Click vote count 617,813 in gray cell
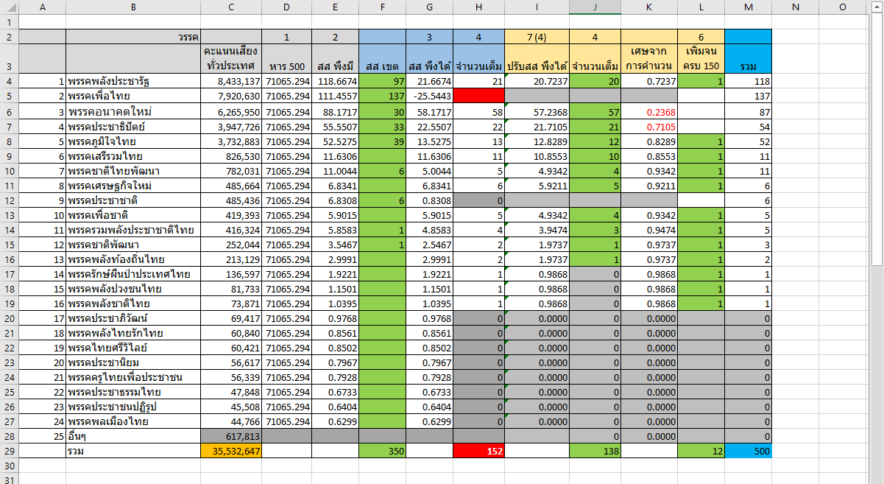The height and width of the screenshot is (484, 884). tap(230, 436)
